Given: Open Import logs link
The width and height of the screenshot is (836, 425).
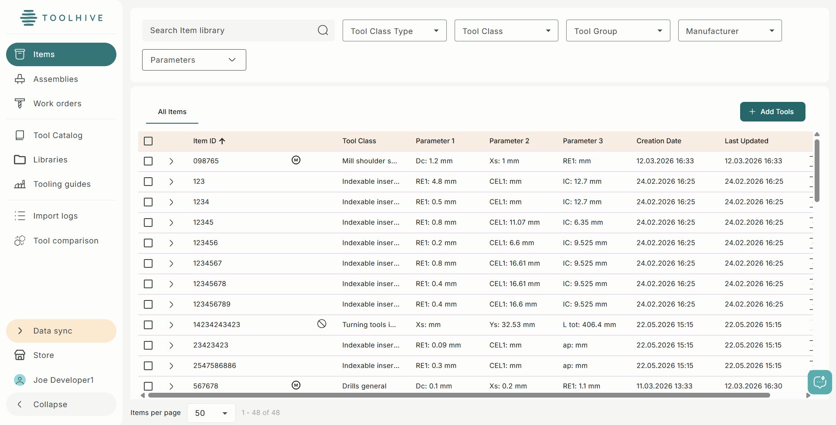Looking at the screenshot, I should 61,216.
